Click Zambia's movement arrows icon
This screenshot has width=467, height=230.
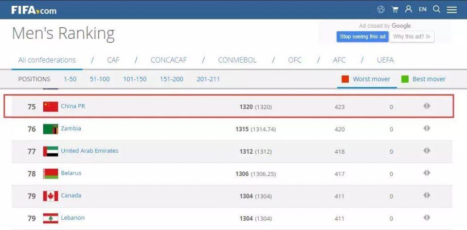[427, 128]
